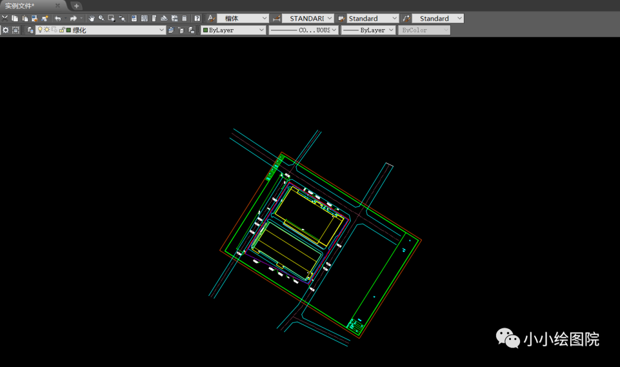This screenshot has height=367, width=620.
Task: Open the Properties palette icon
Action: click(134, 18)
